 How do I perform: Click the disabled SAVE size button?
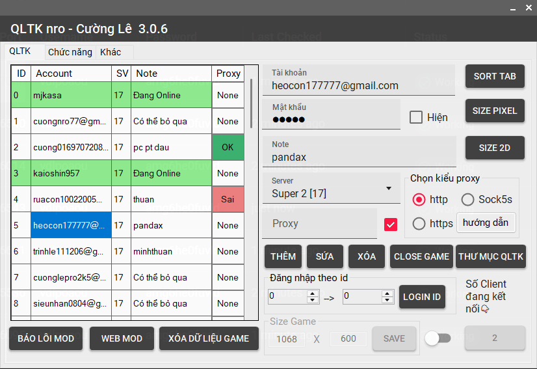[x=394, y=338]
